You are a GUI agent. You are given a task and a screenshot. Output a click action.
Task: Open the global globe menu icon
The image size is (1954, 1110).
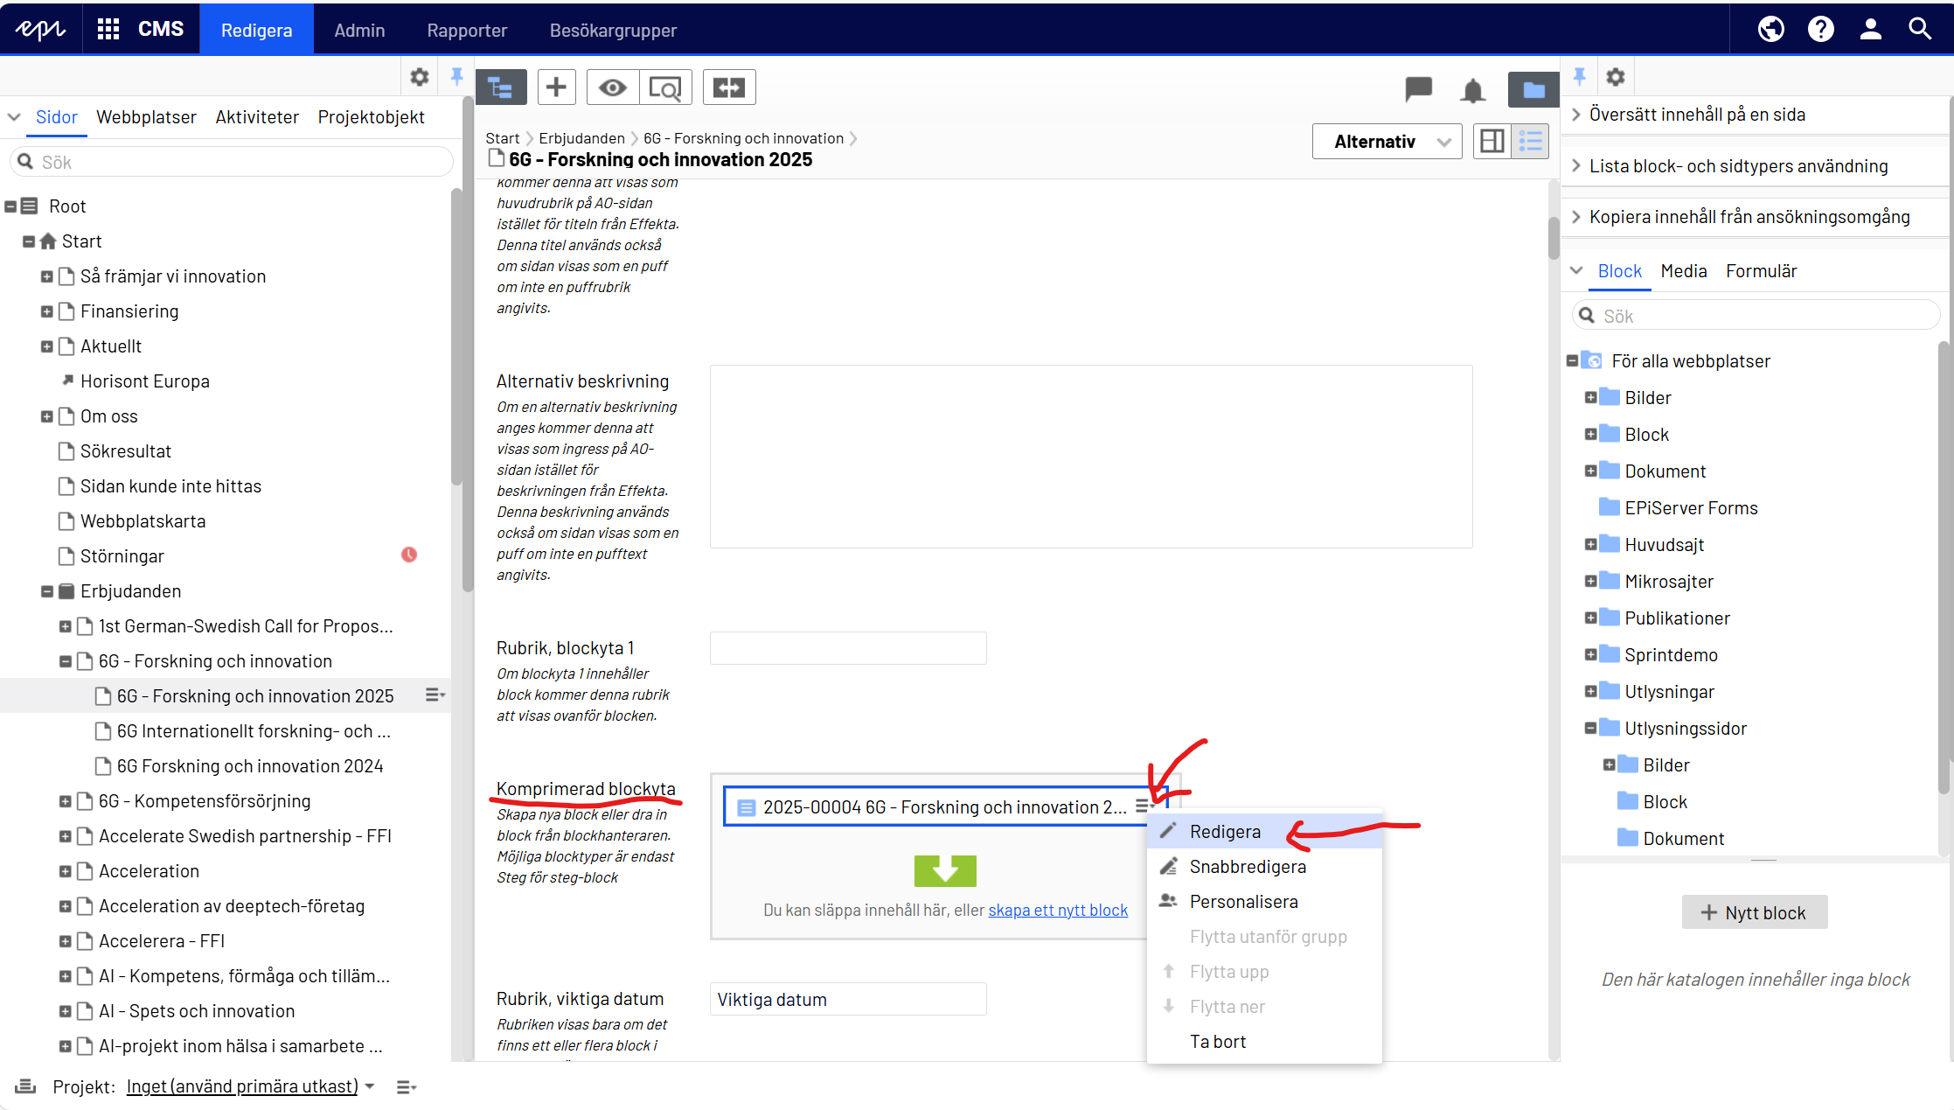pyautogui.click(x=1770, y=30)
